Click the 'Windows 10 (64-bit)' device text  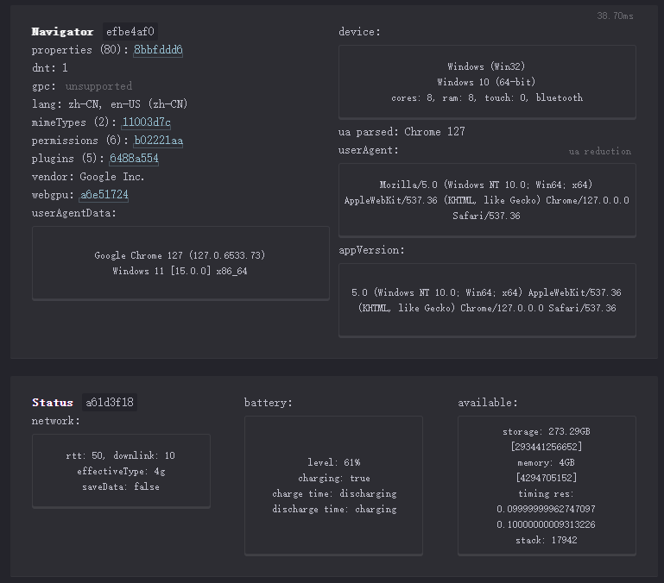click(487, 82)
